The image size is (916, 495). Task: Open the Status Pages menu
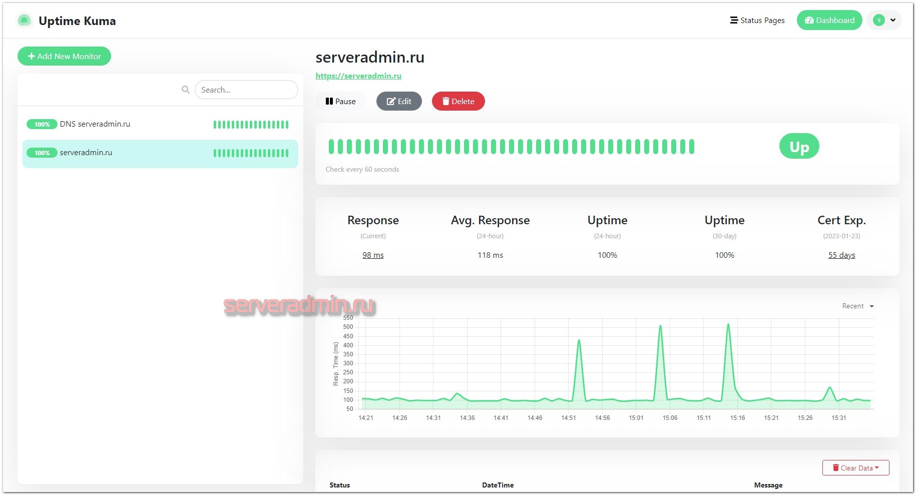[757, 20]
